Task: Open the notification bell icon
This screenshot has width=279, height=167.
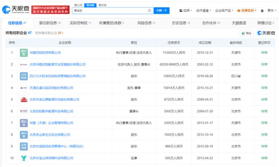Action: [262, 11]
